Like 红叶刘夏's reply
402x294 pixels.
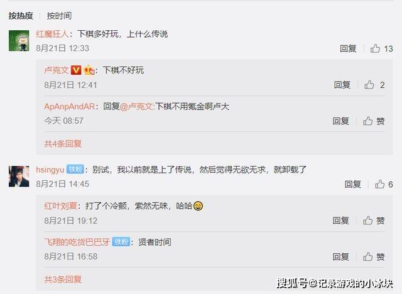(x=374, y=220)
